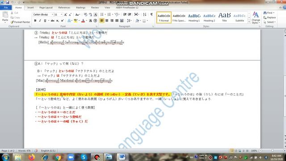
Task: Click the Enclose Characters icon
Action: pyautogui.click(x=95, y=21)
